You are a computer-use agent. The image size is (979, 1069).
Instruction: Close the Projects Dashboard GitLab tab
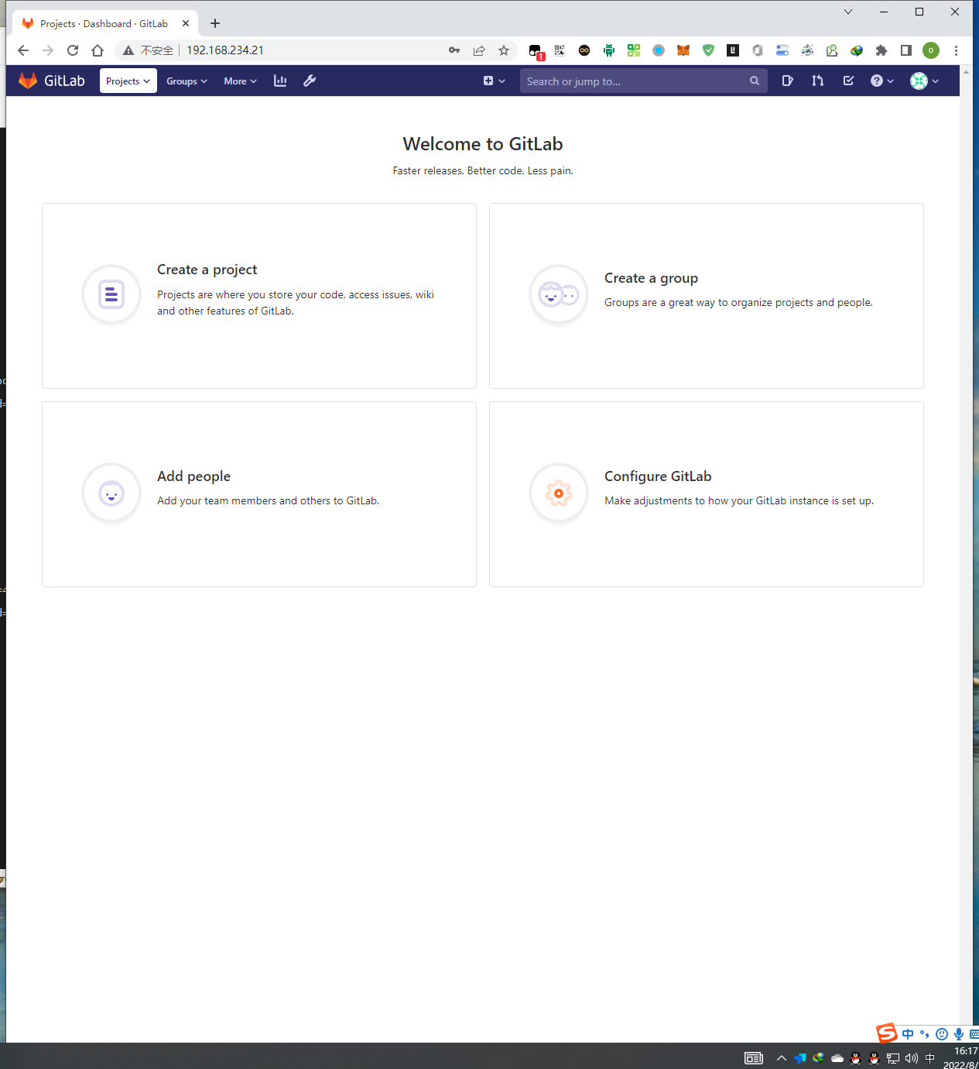pyautogui.click(x=186, y=23)
